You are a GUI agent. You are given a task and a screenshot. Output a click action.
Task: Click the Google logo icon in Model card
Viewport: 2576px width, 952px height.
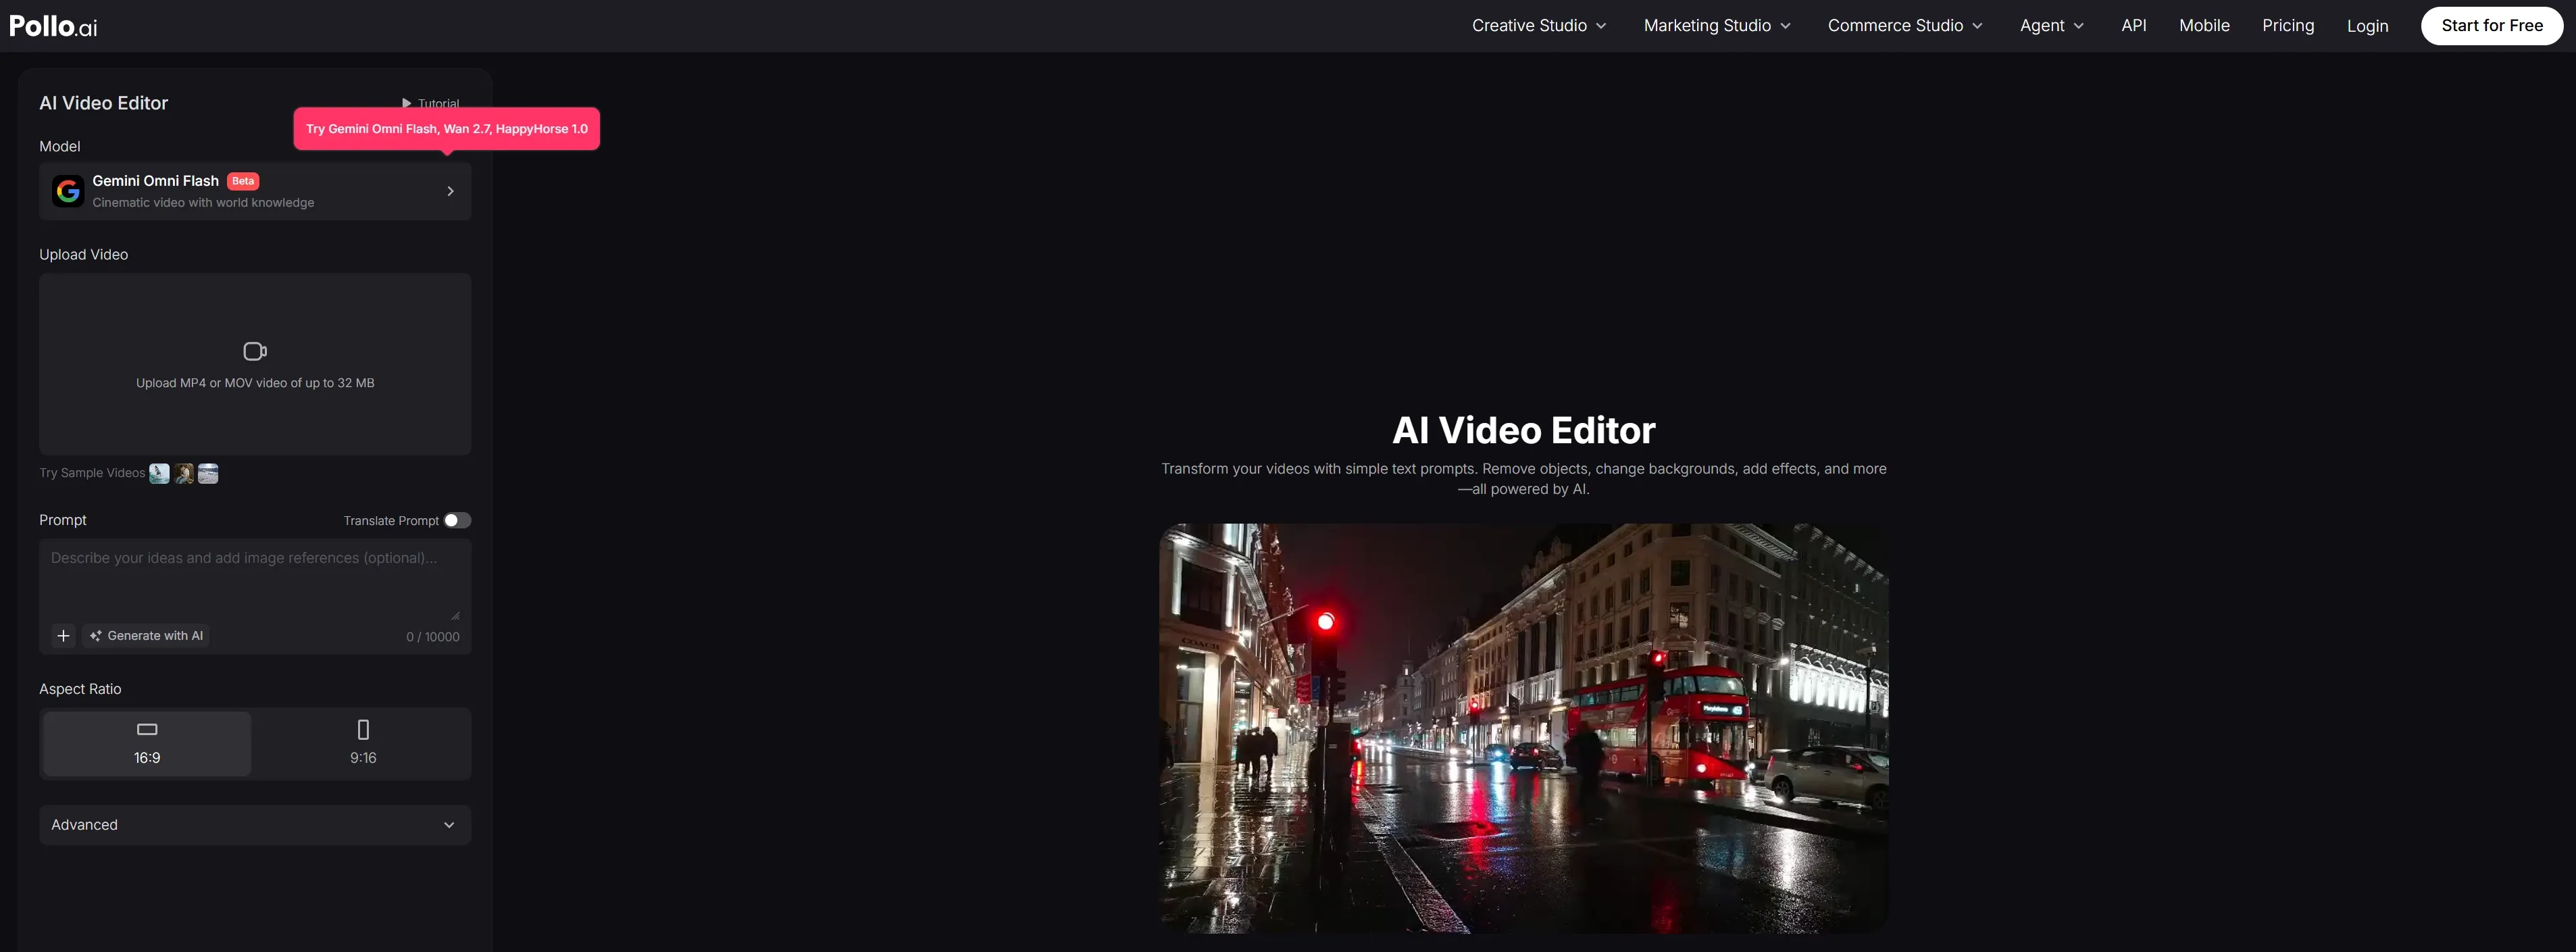(x=68, y=191)
